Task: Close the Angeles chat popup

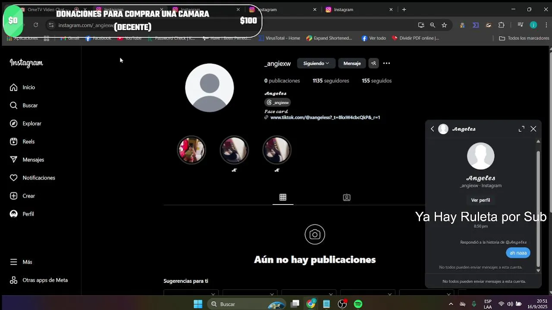Action: (x=533, y=129)
